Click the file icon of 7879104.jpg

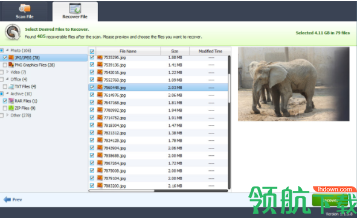[x=100, y=178]
